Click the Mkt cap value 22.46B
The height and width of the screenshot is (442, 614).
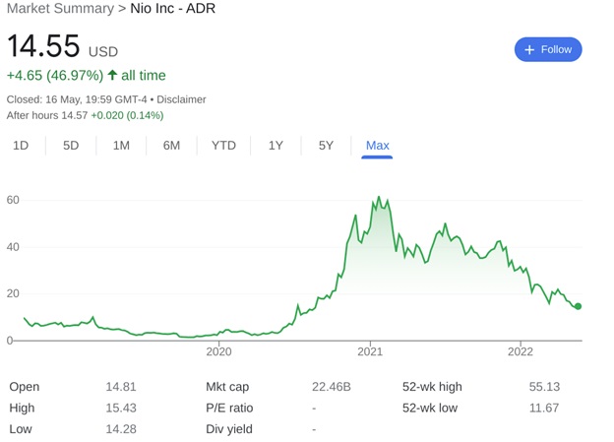[331, 387]
